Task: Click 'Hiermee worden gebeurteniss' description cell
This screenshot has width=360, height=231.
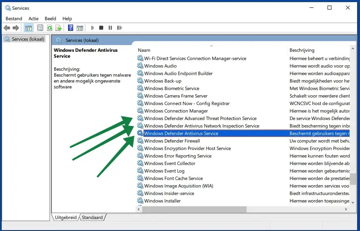Action: 320,171
